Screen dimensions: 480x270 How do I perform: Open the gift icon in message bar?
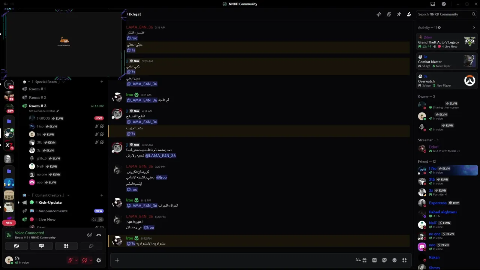tap(364, 260)
